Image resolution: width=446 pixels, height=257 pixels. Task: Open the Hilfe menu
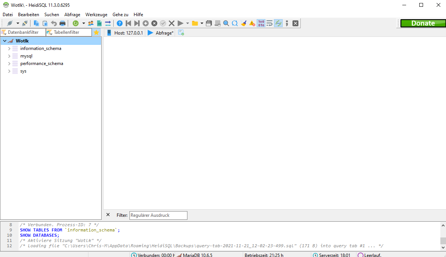coord(138,15)
